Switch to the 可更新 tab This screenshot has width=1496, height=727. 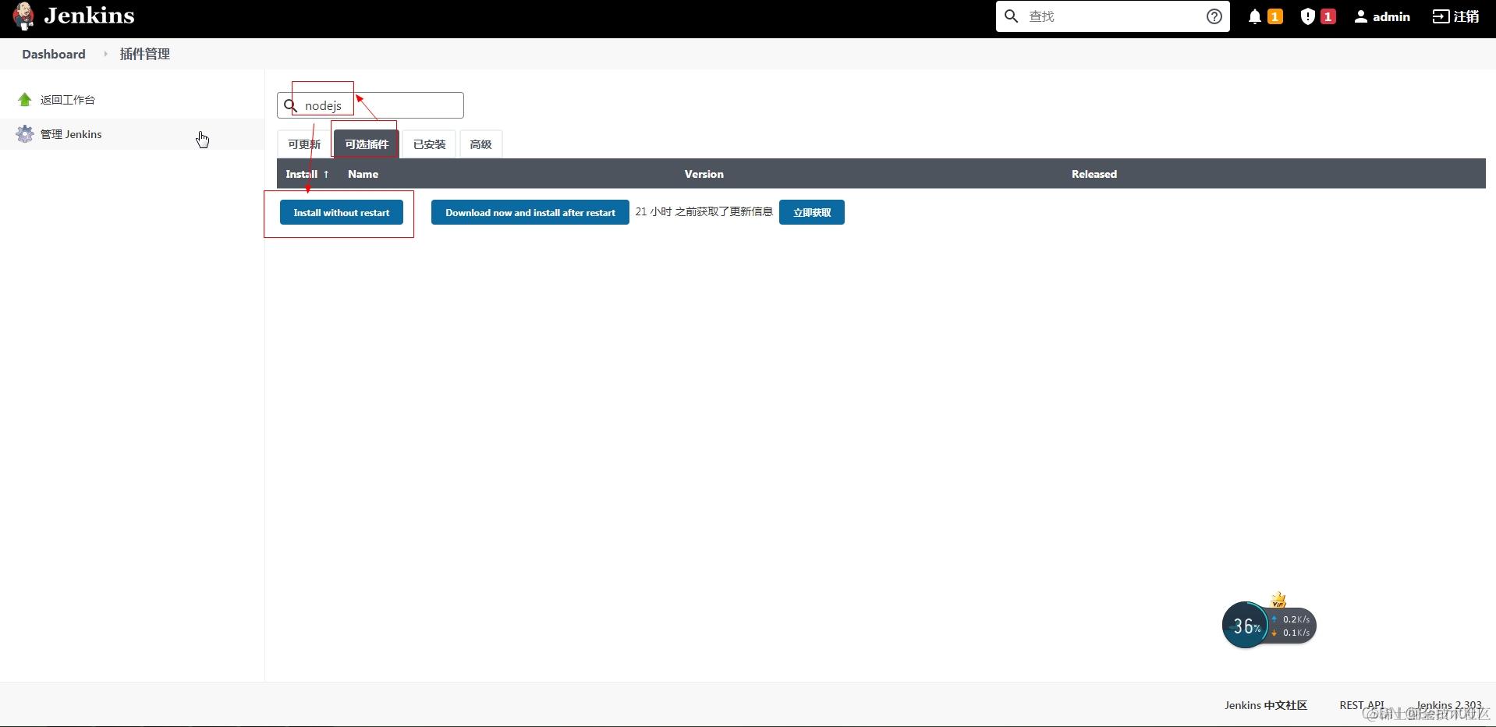pos(304,144)
